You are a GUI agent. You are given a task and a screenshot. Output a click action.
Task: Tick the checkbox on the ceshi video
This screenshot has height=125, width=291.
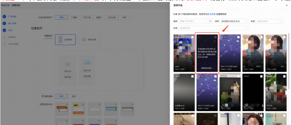pos(193,37)
